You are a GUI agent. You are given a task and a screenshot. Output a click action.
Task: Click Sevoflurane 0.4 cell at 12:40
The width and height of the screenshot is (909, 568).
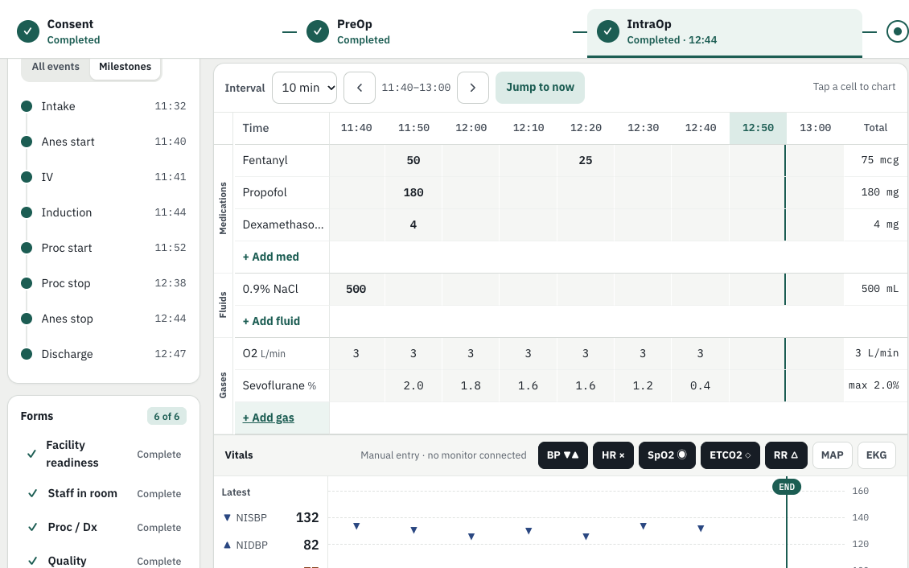point(701,385)
